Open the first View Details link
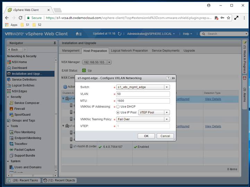This screenshot has width=250, height=187. (x=213, y=99)
